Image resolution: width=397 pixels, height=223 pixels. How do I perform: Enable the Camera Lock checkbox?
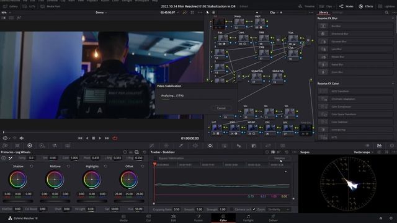point(231,209)
